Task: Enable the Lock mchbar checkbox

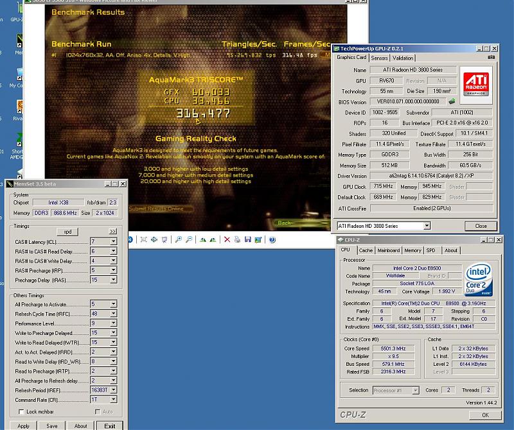Action: coord(21,411)
